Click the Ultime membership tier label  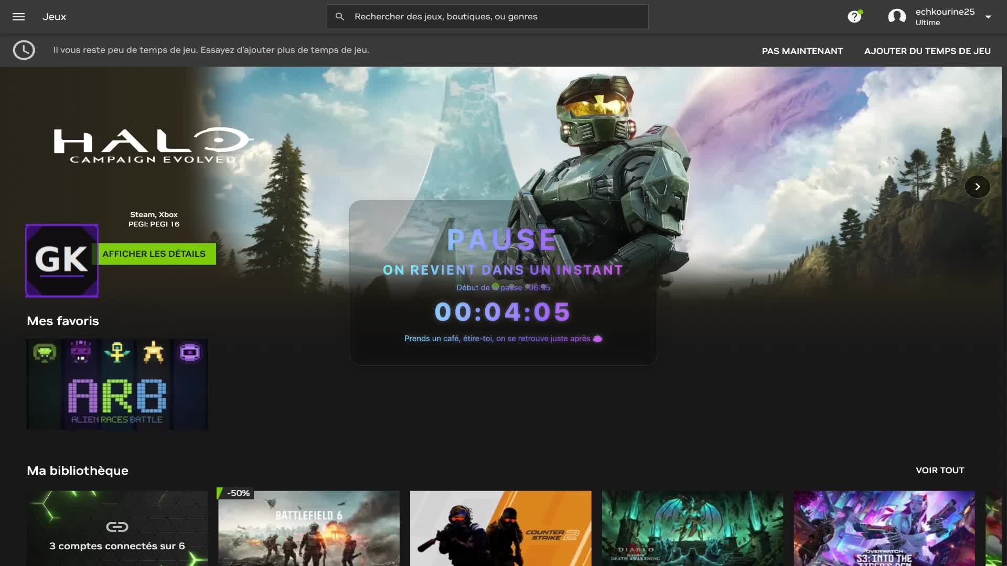click(928, 23)
